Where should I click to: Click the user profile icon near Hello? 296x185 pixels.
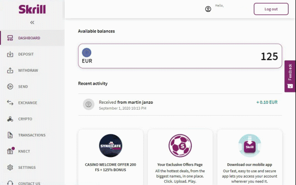pos(208,9)
